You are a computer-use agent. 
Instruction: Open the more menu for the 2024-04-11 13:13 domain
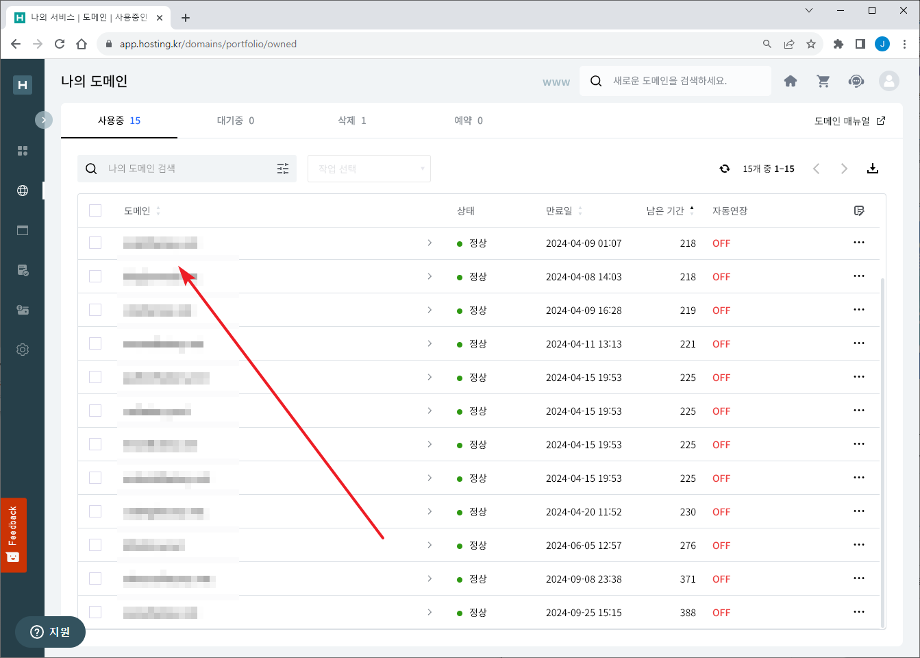tap(859, 343)
